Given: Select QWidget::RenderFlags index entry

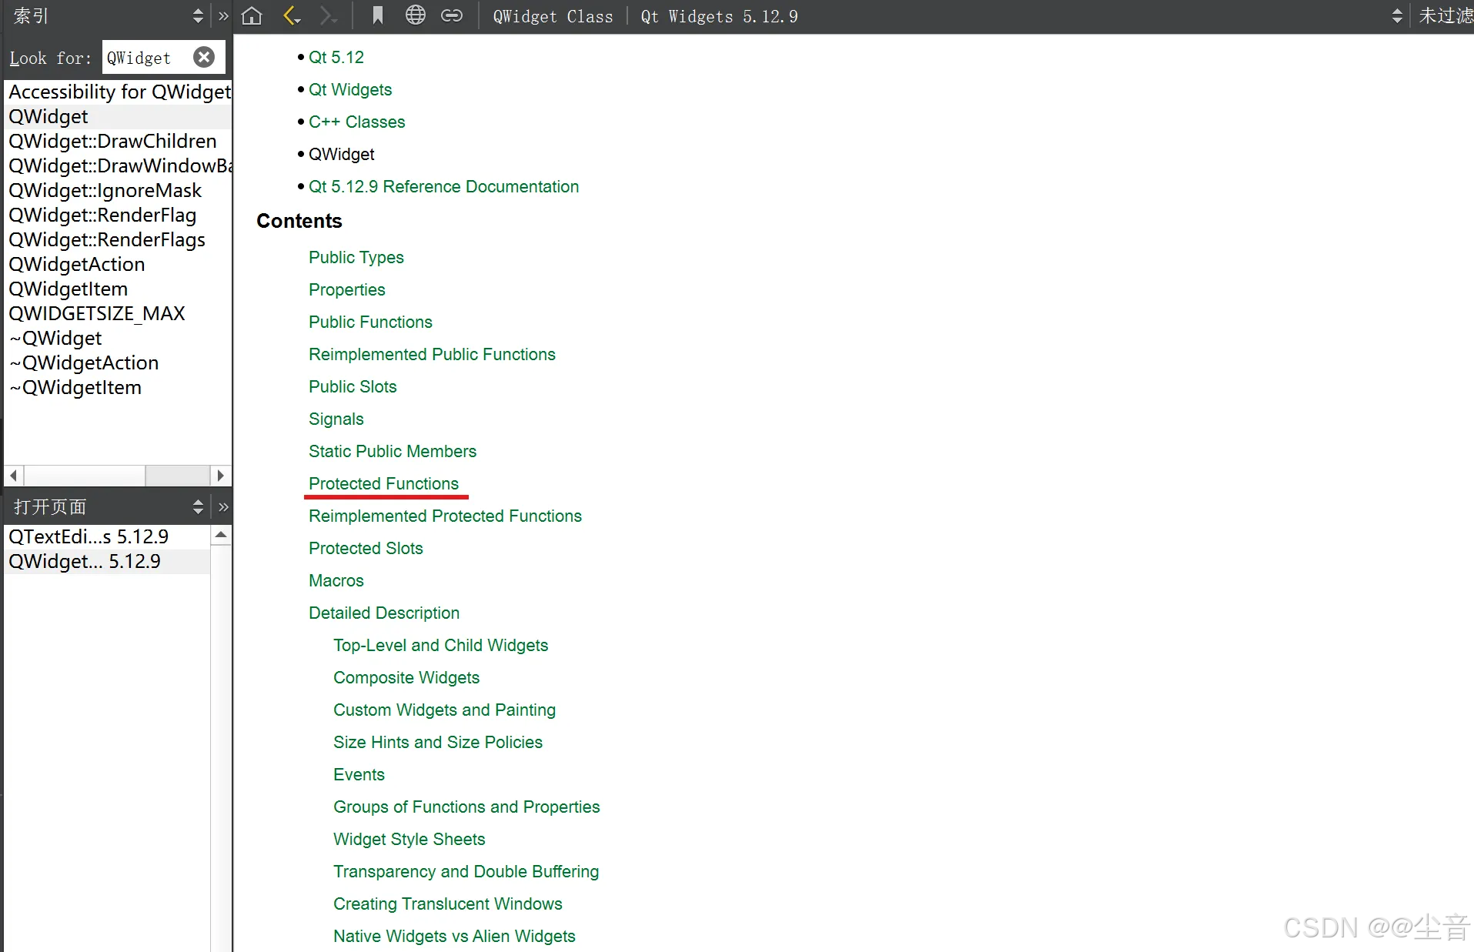Looking at the screenshot, I should click(119, 239).
